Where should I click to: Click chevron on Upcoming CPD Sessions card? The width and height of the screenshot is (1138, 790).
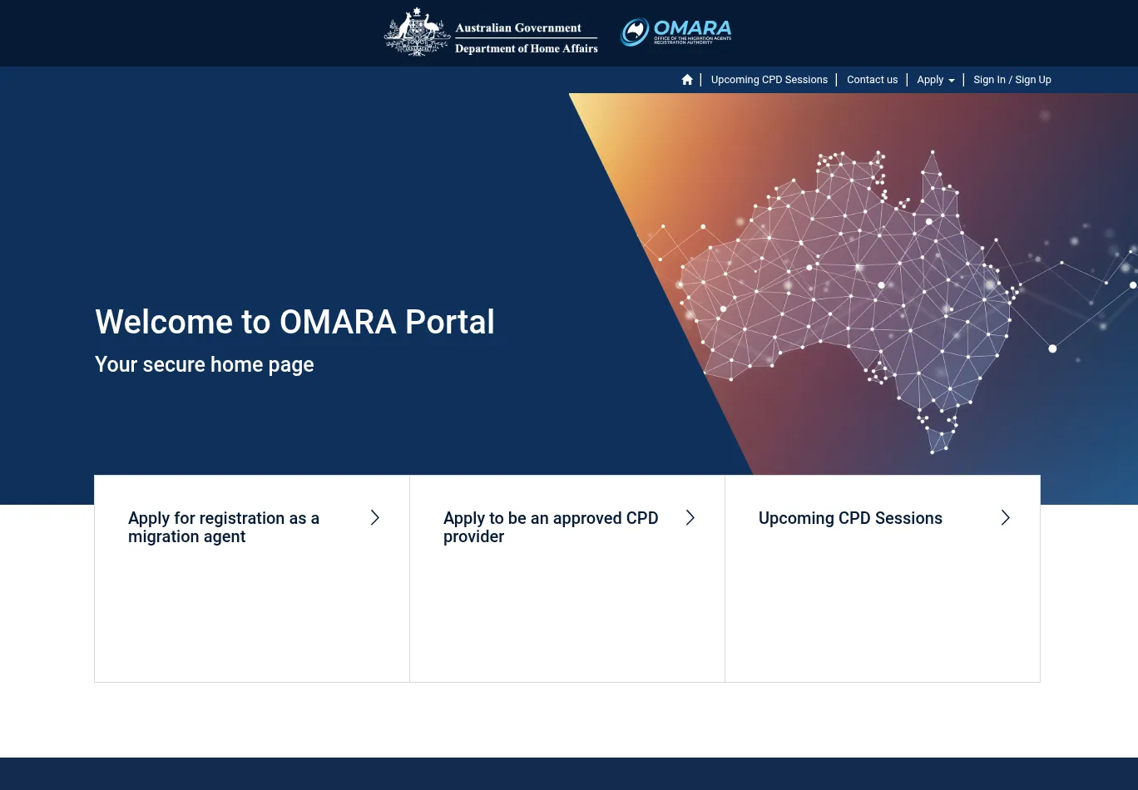click(1005, 518)
